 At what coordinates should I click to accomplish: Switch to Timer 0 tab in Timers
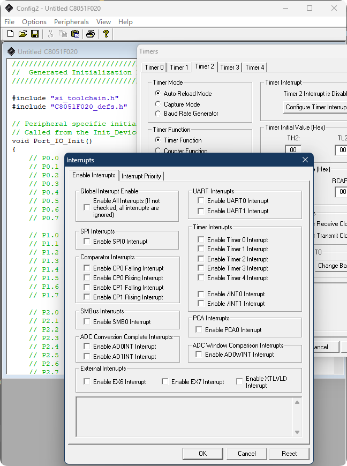point(154,67)
